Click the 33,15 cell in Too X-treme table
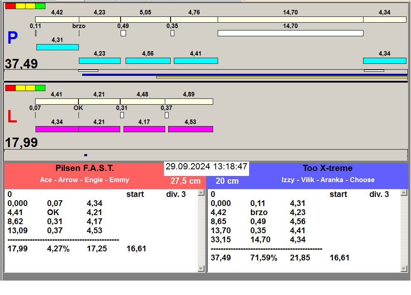 (221, 240)
